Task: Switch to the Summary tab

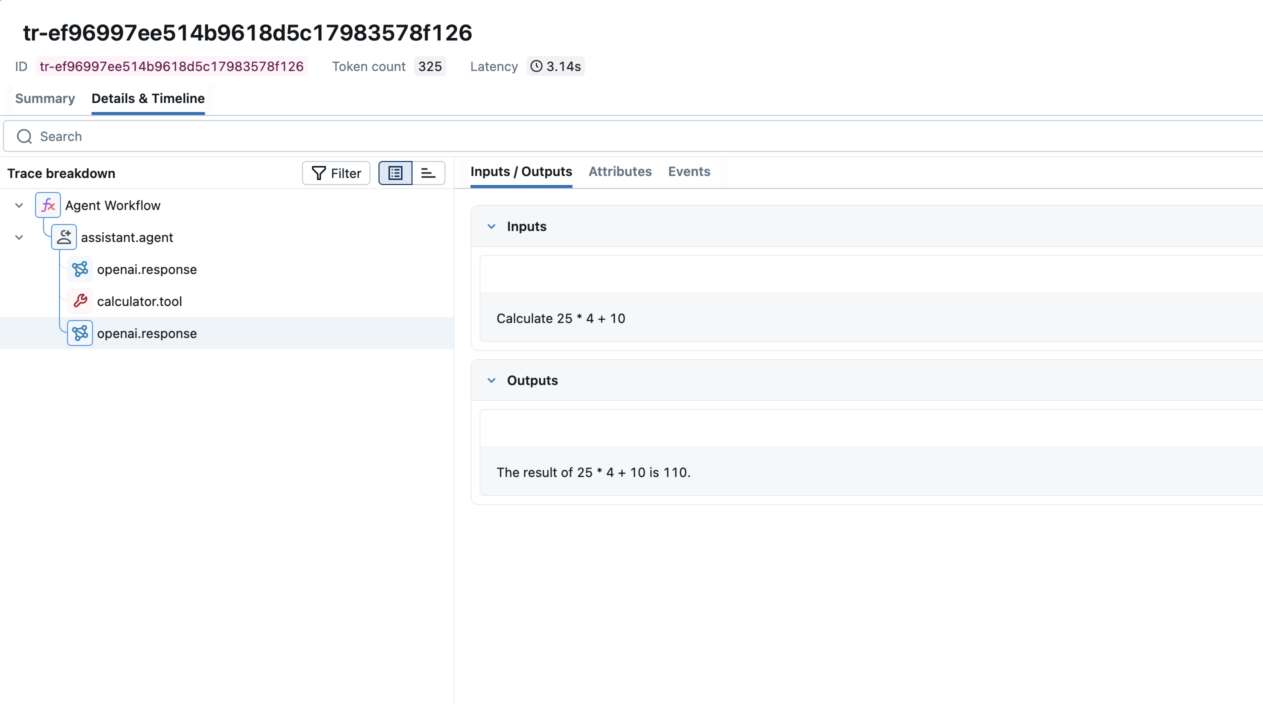Action: click(x=44, y=98)
